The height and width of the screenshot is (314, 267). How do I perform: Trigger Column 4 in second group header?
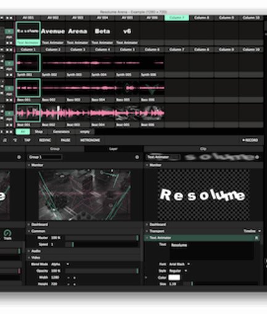point(102,49)
